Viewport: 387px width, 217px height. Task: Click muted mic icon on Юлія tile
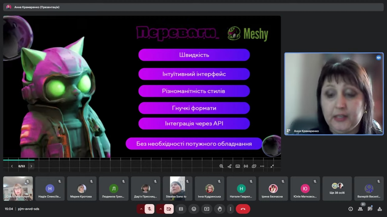(315, 181)
